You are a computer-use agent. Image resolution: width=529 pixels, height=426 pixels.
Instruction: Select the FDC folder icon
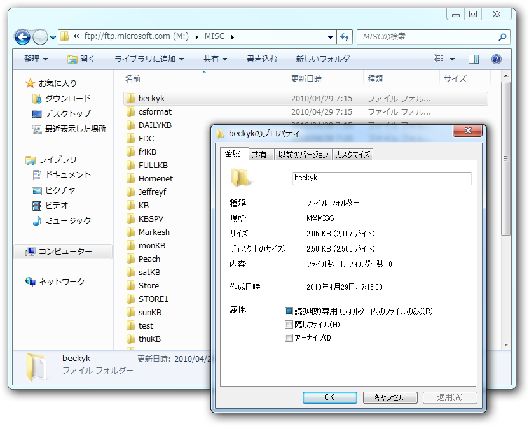130,139
